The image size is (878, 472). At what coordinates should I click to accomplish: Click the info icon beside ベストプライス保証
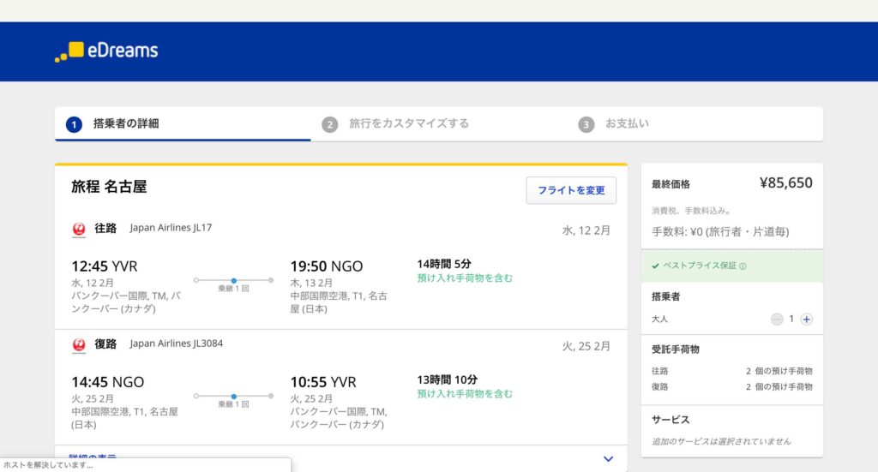point(743,266)
